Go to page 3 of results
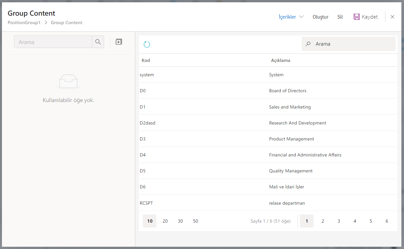Image resolution: width=404 pixels, height=249 pixels. (339, 221)
